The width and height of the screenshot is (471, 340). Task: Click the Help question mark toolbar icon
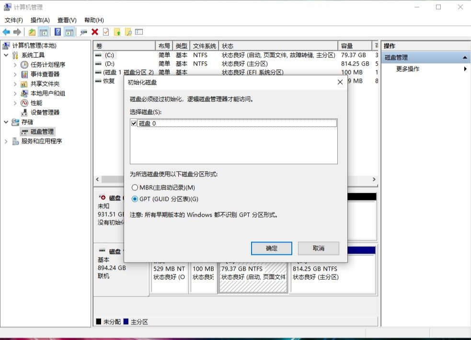pos(57,32)
